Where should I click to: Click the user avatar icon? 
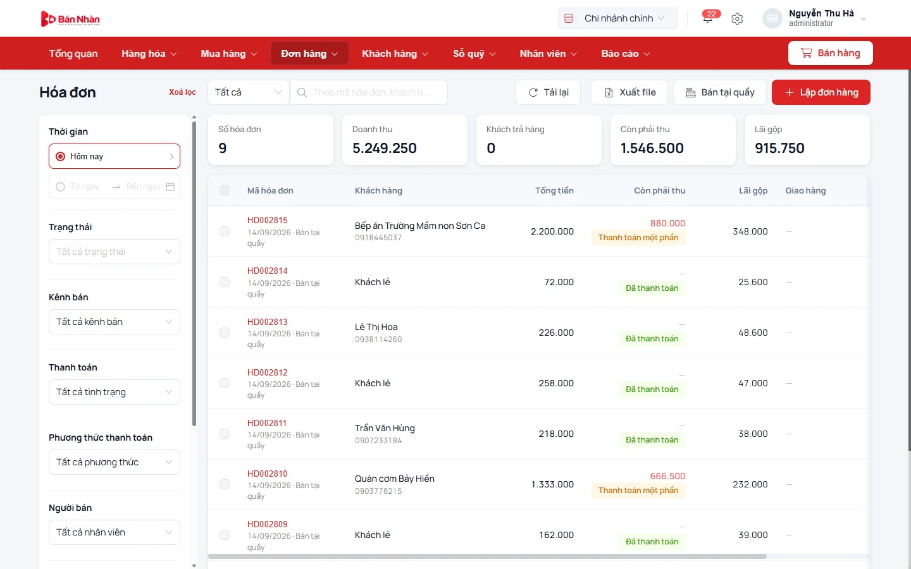(772, 18)
